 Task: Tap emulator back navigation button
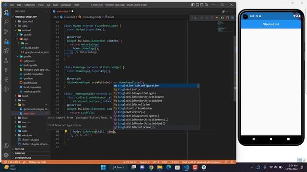[x=254, y=139]
